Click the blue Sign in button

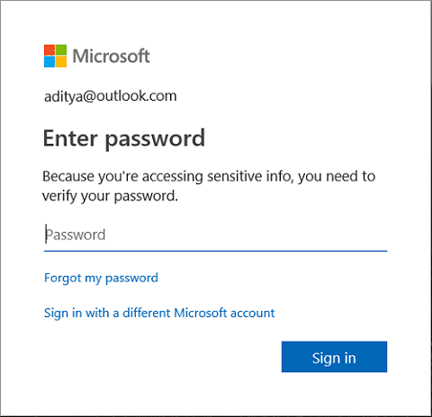coord(334,357)
